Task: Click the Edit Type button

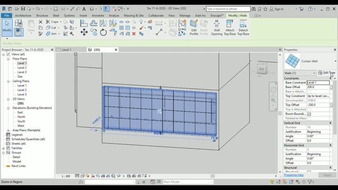Action: pyautogui.click(x=326, y=73)
